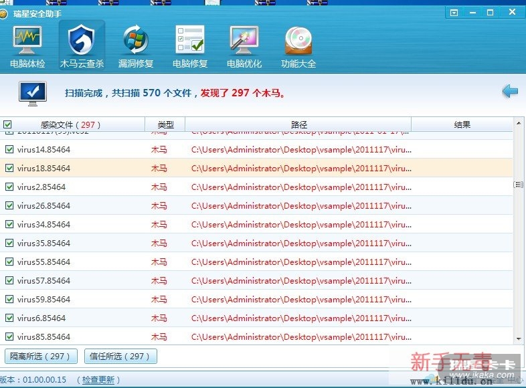Click the vertical scrollbar thumb
Image resolution: width=526 pixels, height=388 pixels.
coord(519,185)
